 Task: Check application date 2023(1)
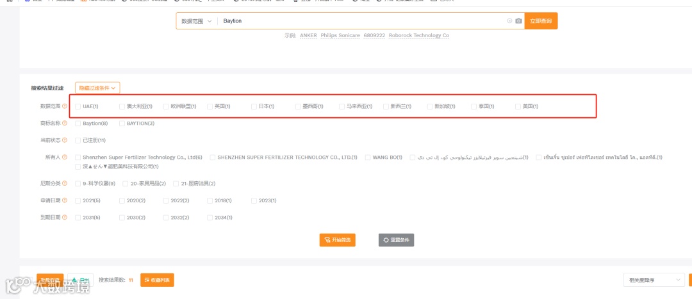coord(254,200)
